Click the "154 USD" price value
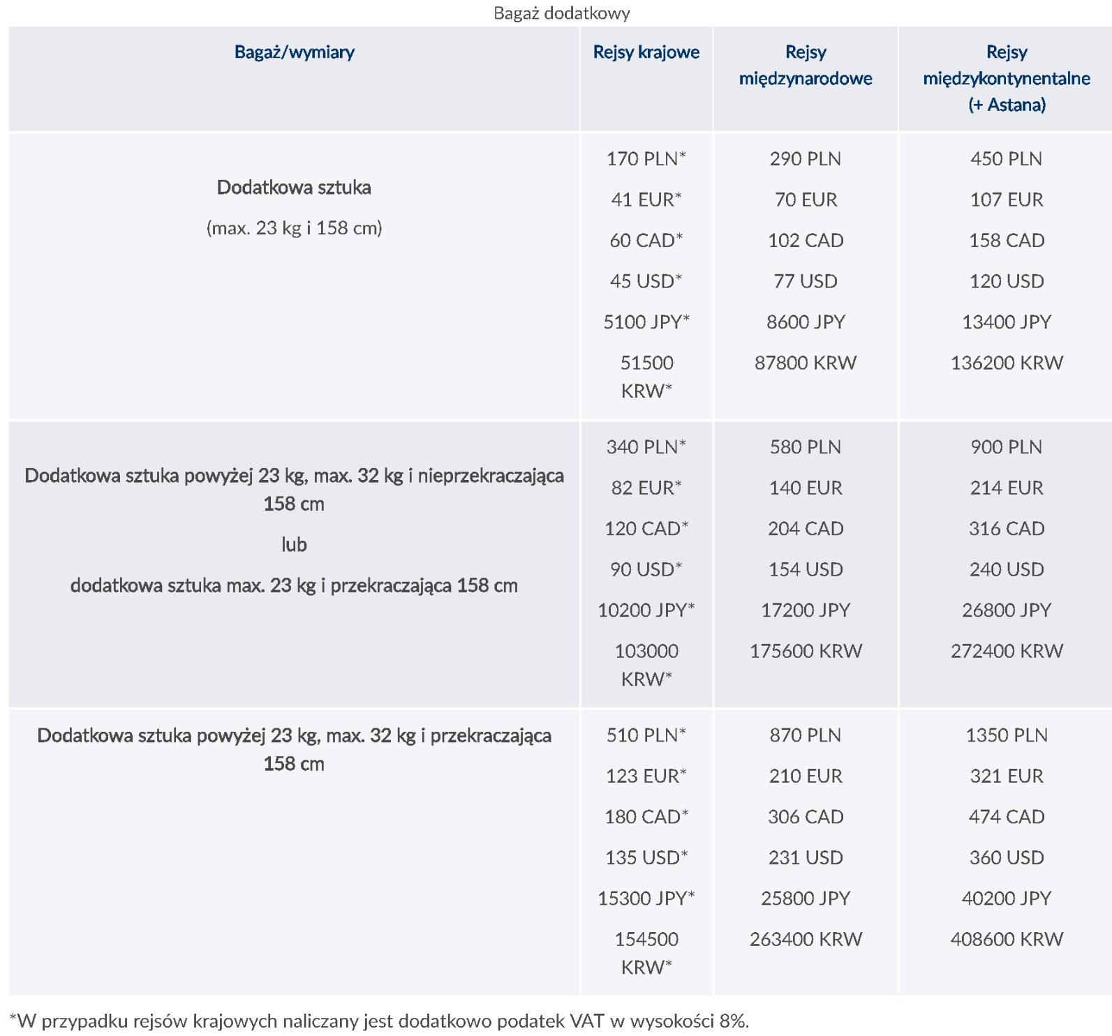Viewport: 1112px width, 1036px height. click(805, 569)
